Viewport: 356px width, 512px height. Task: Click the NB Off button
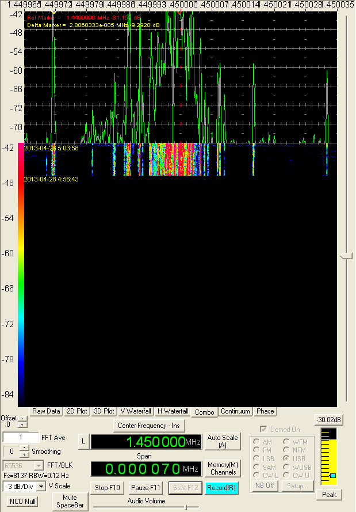click(265, 486)
